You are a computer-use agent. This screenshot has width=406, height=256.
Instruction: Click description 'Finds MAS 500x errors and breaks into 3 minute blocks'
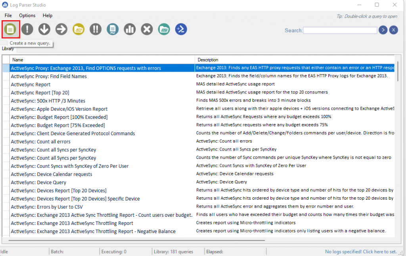click(x=253, y=100)
